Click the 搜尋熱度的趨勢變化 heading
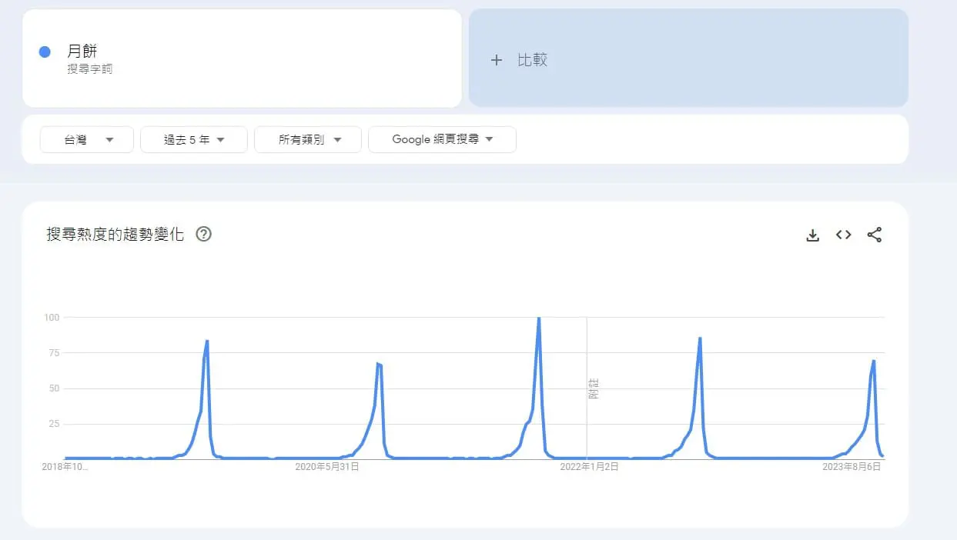Image resolution: width=957 pixels, height=540 pixels. point(115,235)
